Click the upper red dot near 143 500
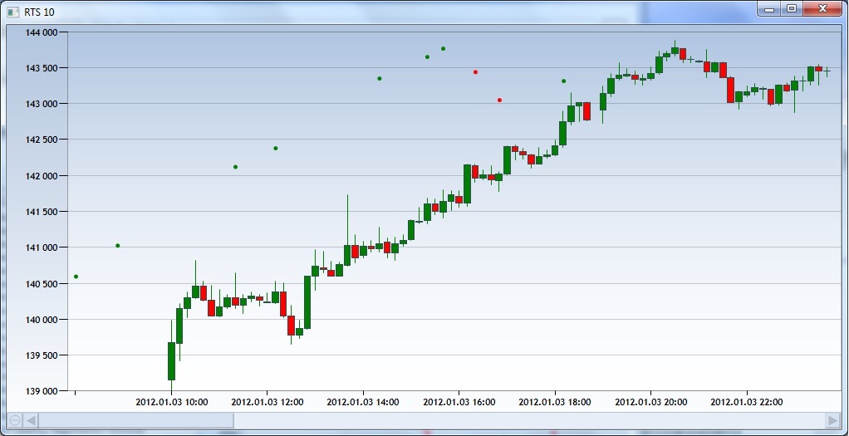The image size is (849, 436). 475,72
